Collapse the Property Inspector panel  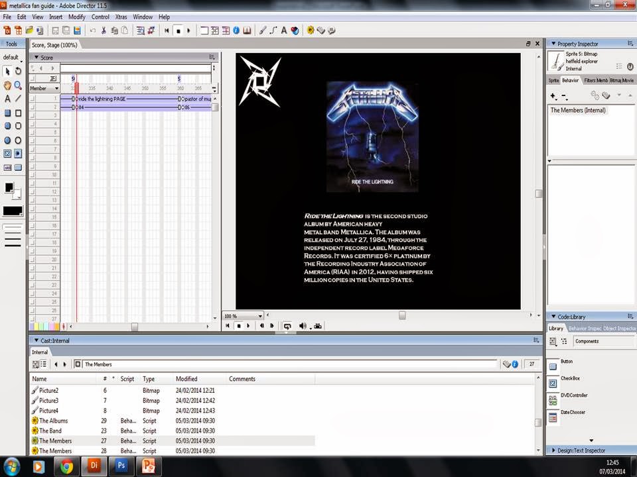[x=553, y=44]
